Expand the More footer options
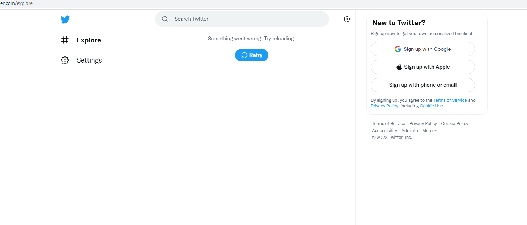 coord(430,131)
